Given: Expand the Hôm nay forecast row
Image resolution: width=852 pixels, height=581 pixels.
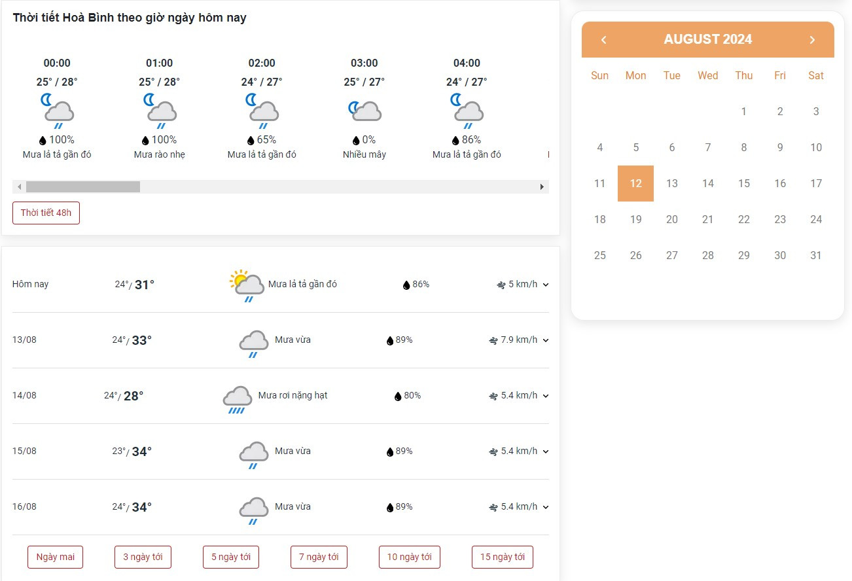Looking at the screenshot, I should [x=546, y=285].
